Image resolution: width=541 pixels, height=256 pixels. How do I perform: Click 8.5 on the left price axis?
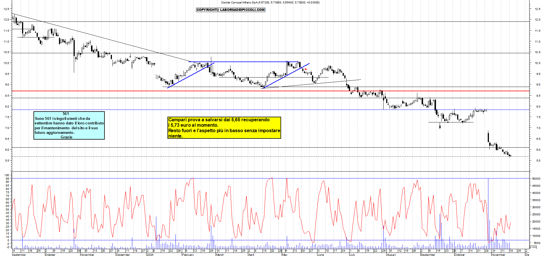point(6,96)
